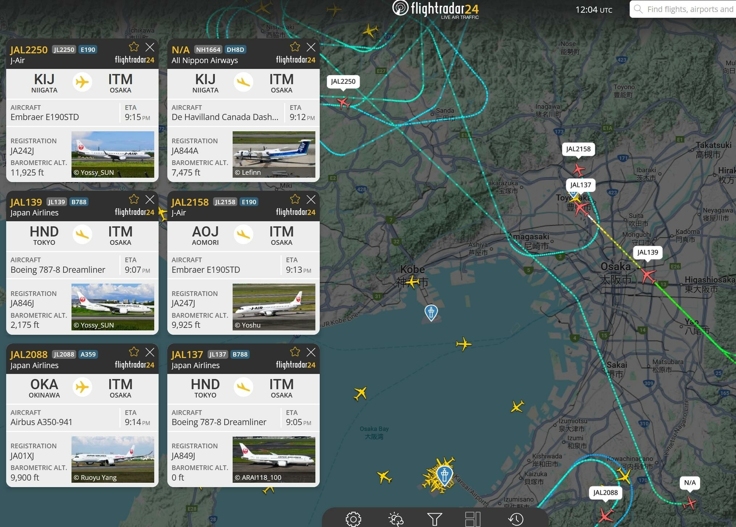Select the JAL139 label on map

coord(648,252)
